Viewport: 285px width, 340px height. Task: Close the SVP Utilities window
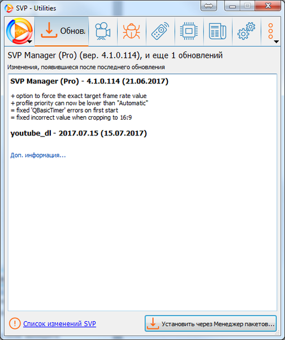pyautogui.click(x=268, y=6)
